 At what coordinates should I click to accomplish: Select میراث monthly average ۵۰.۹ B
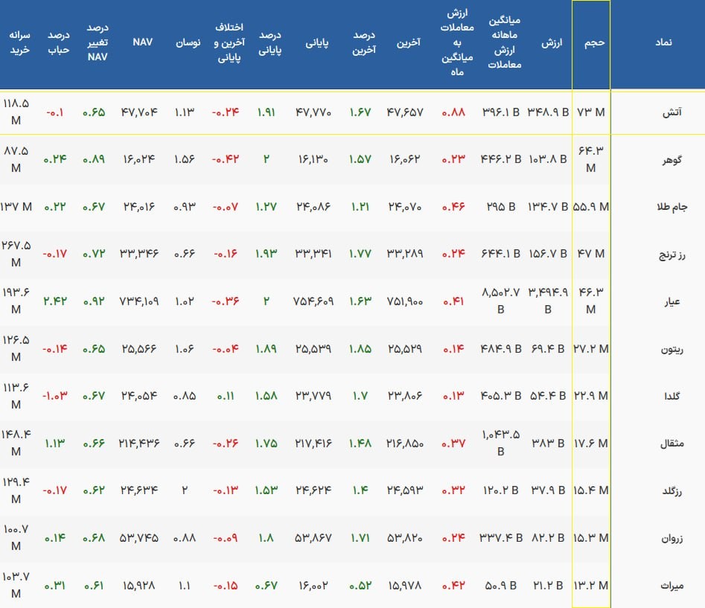point(500,586)
